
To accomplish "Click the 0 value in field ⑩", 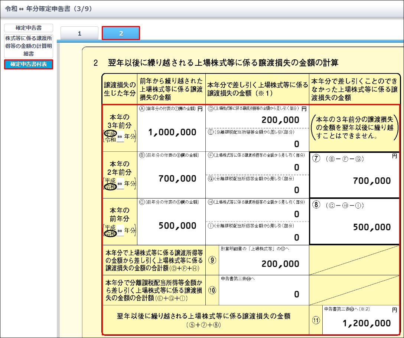I will (297, 295).
